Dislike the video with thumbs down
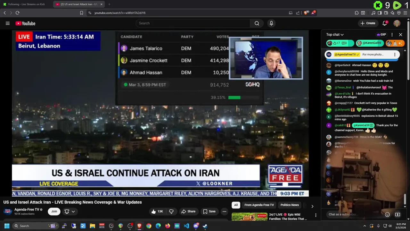Viewport: 410px width, 231px height. [171, 211]
